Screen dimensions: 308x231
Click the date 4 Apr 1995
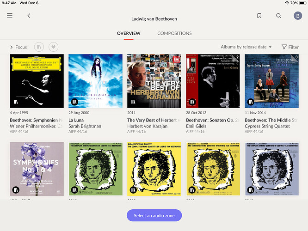19,113
